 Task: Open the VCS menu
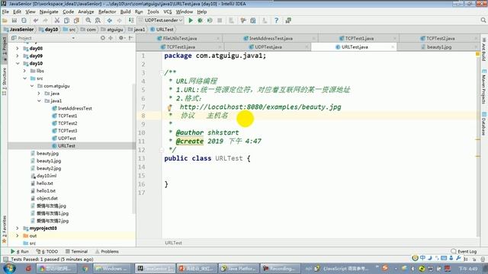click(168, 12)
